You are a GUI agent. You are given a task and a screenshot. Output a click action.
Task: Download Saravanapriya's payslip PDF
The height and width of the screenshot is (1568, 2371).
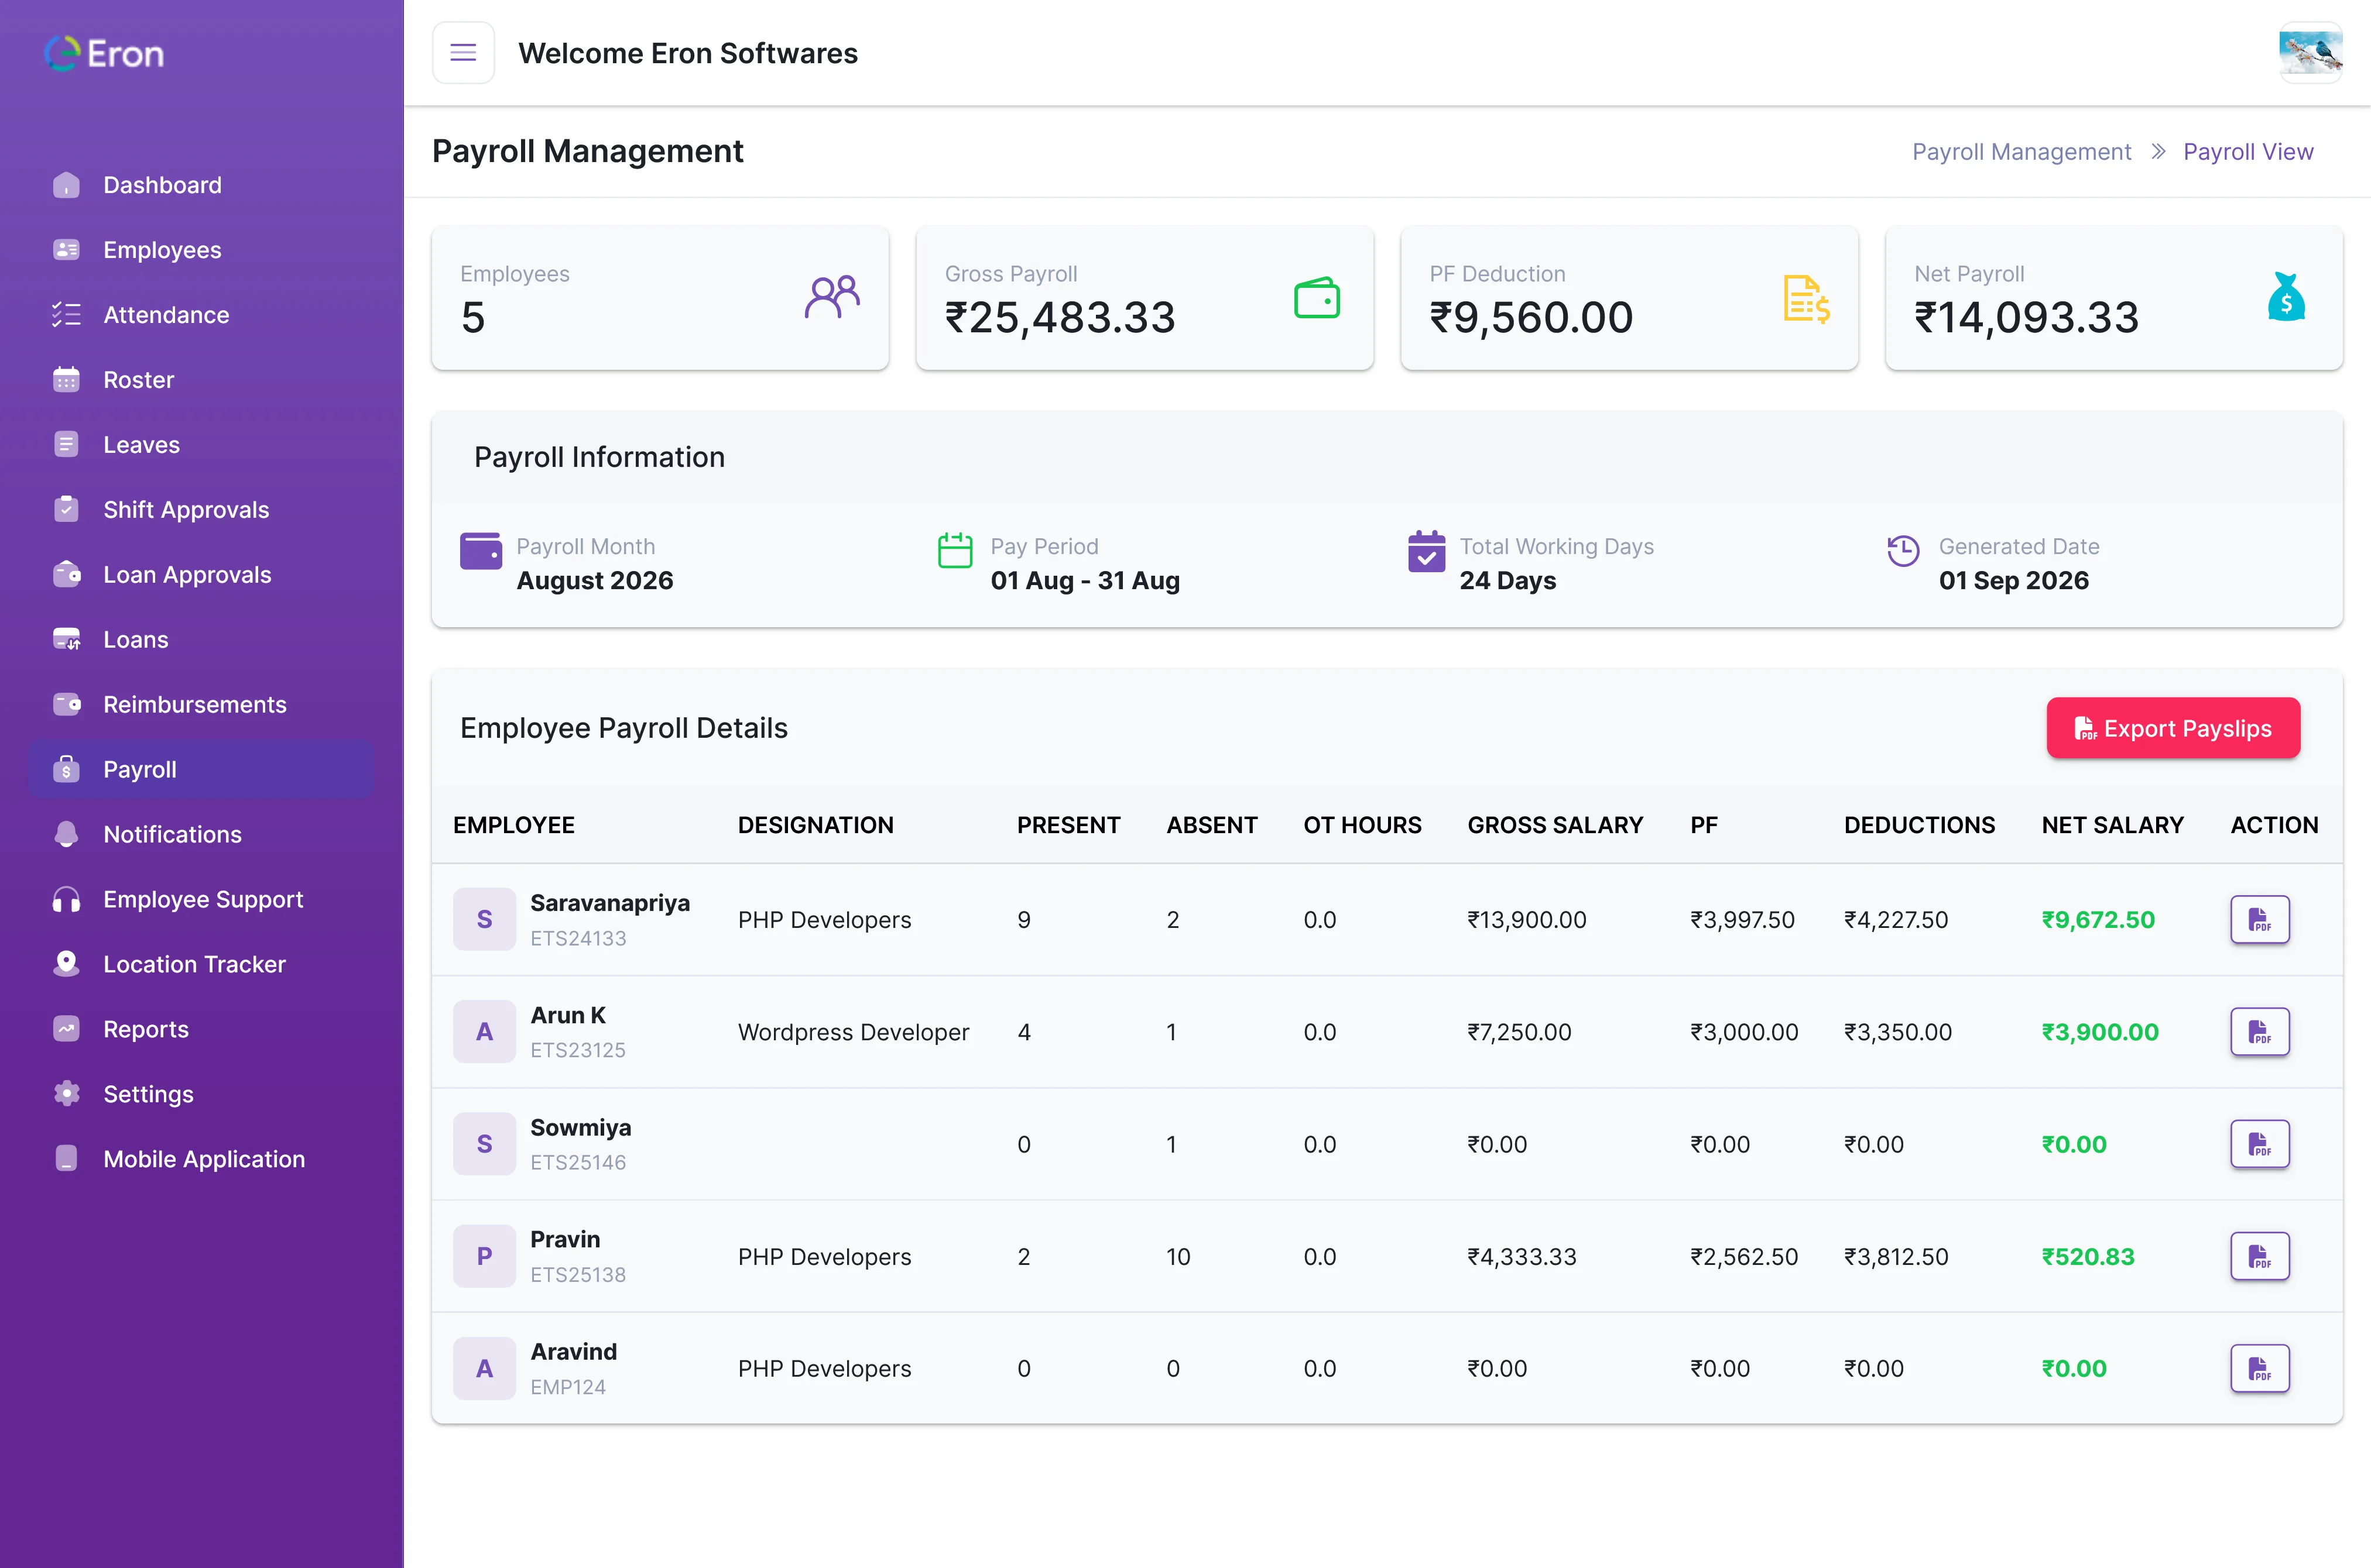pyautogui.click(x=2259, y=920)
